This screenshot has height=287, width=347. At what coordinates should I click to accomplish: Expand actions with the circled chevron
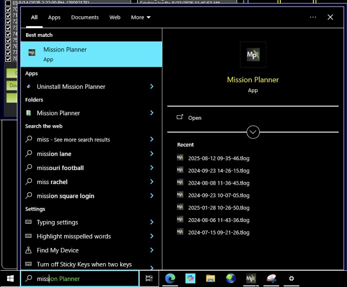click(253, 132)
